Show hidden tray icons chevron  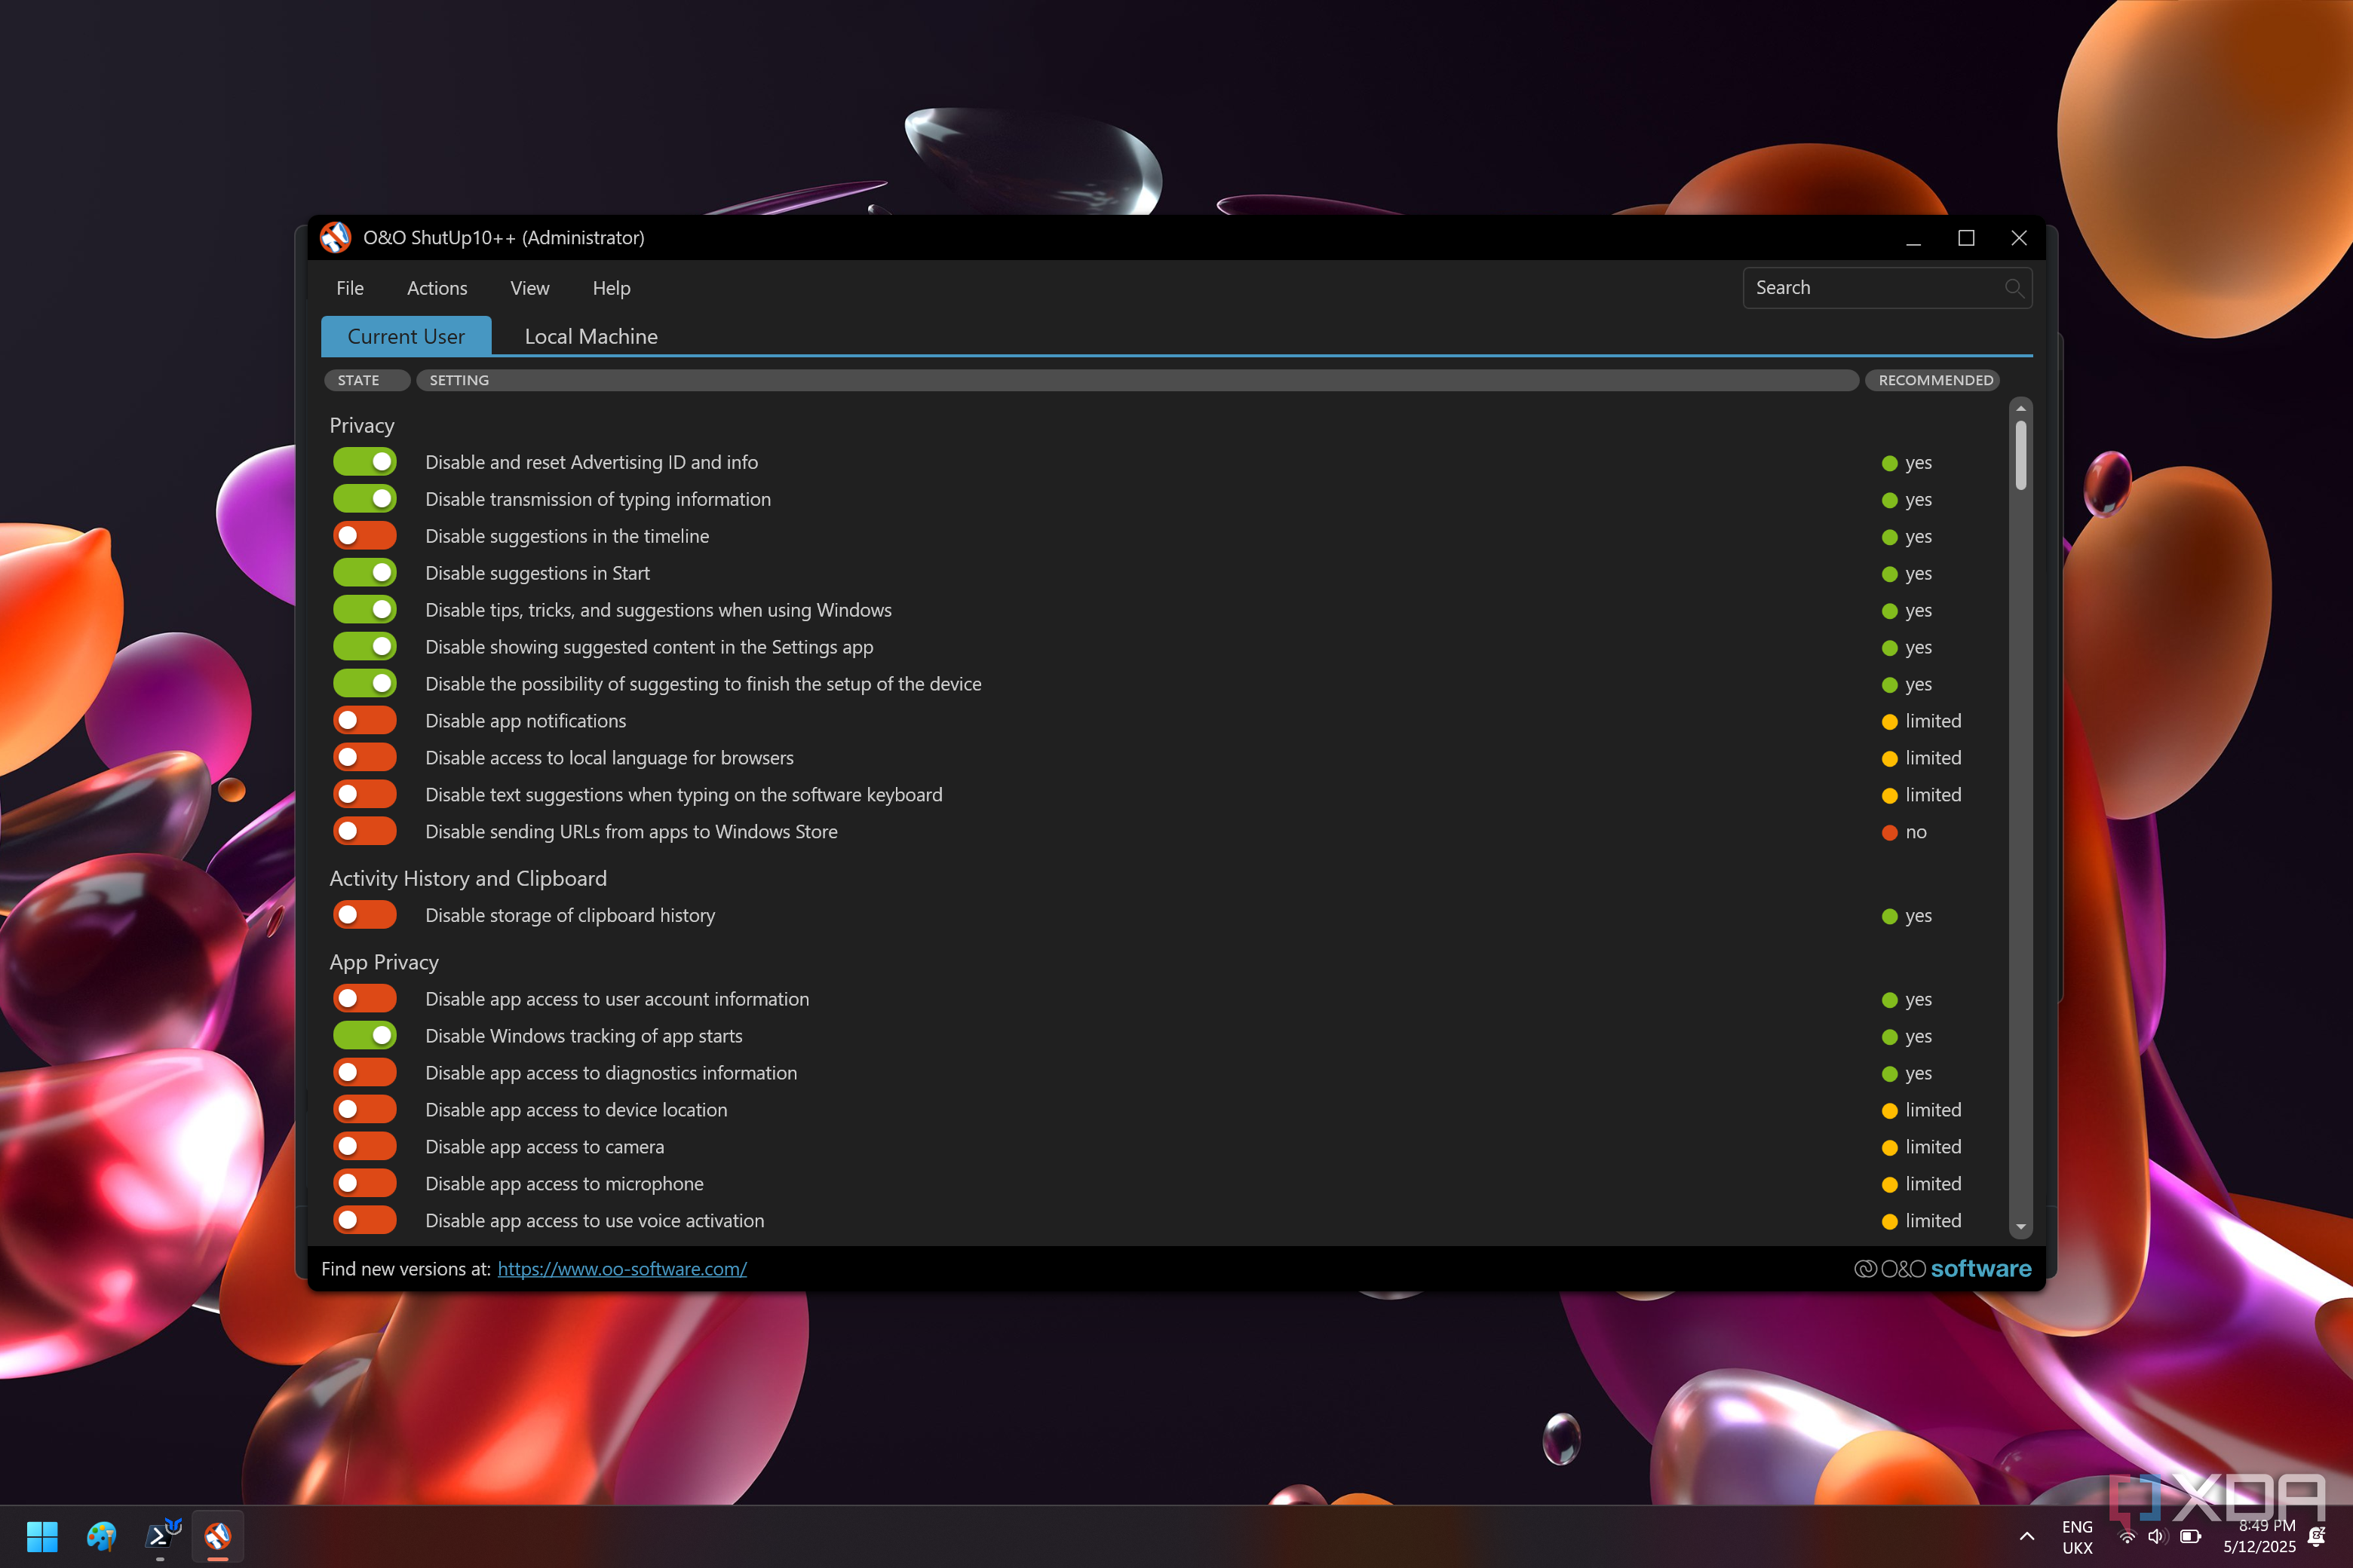[x=2027, y=1536]
